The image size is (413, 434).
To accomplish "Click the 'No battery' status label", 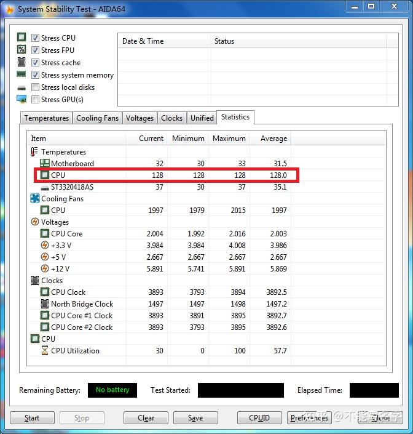I will tap(112, 390).
